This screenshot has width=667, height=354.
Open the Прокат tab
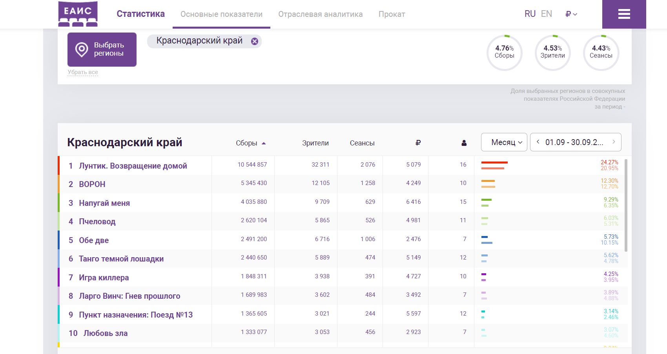pos(392,15)
